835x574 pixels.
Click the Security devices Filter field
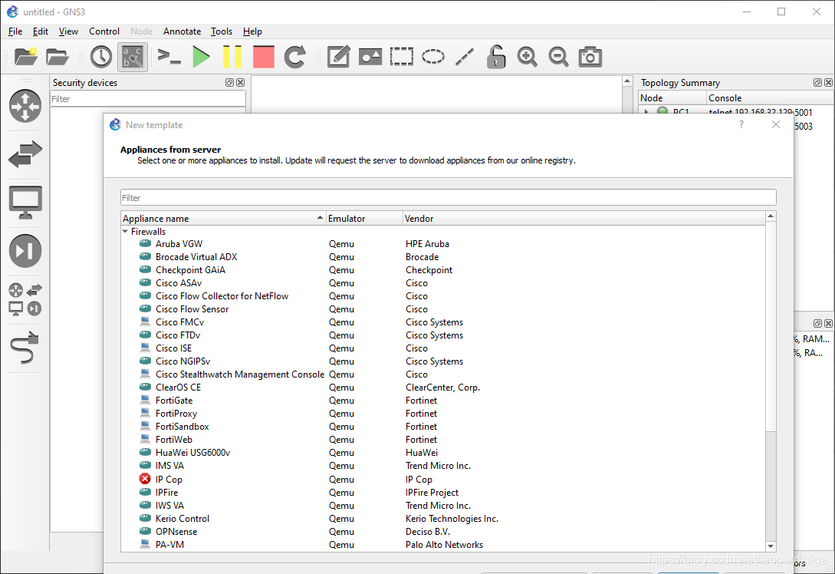[x=147, y=98]
